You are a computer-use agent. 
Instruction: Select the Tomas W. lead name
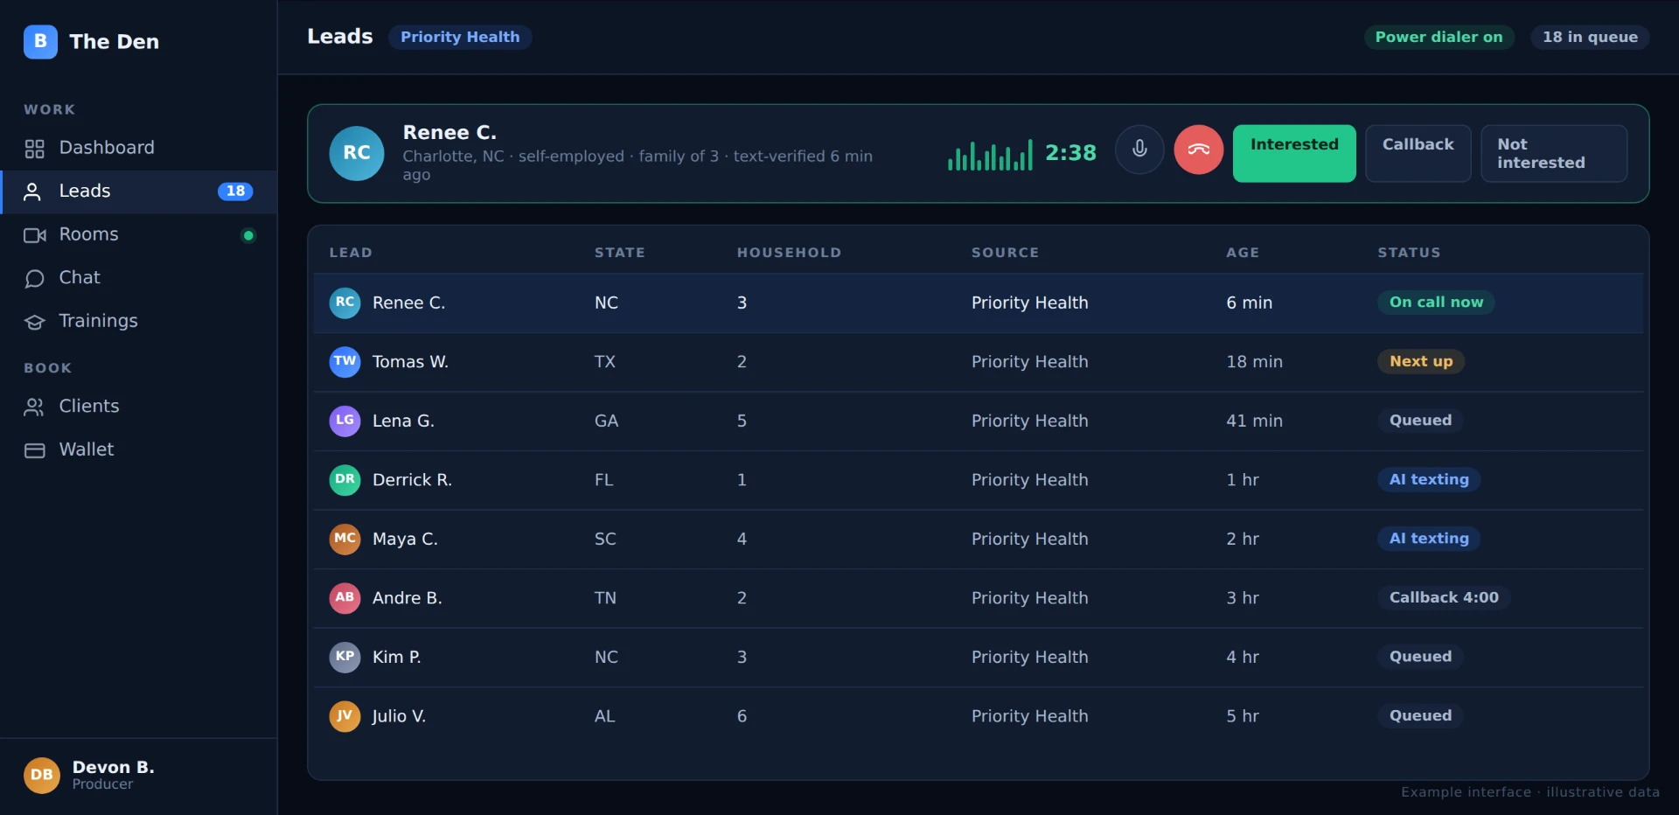(x=410, y=362)
